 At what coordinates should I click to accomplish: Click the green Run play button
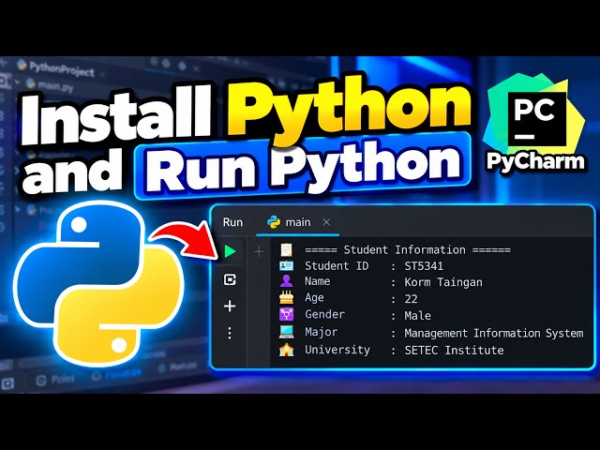click(230, 251)
